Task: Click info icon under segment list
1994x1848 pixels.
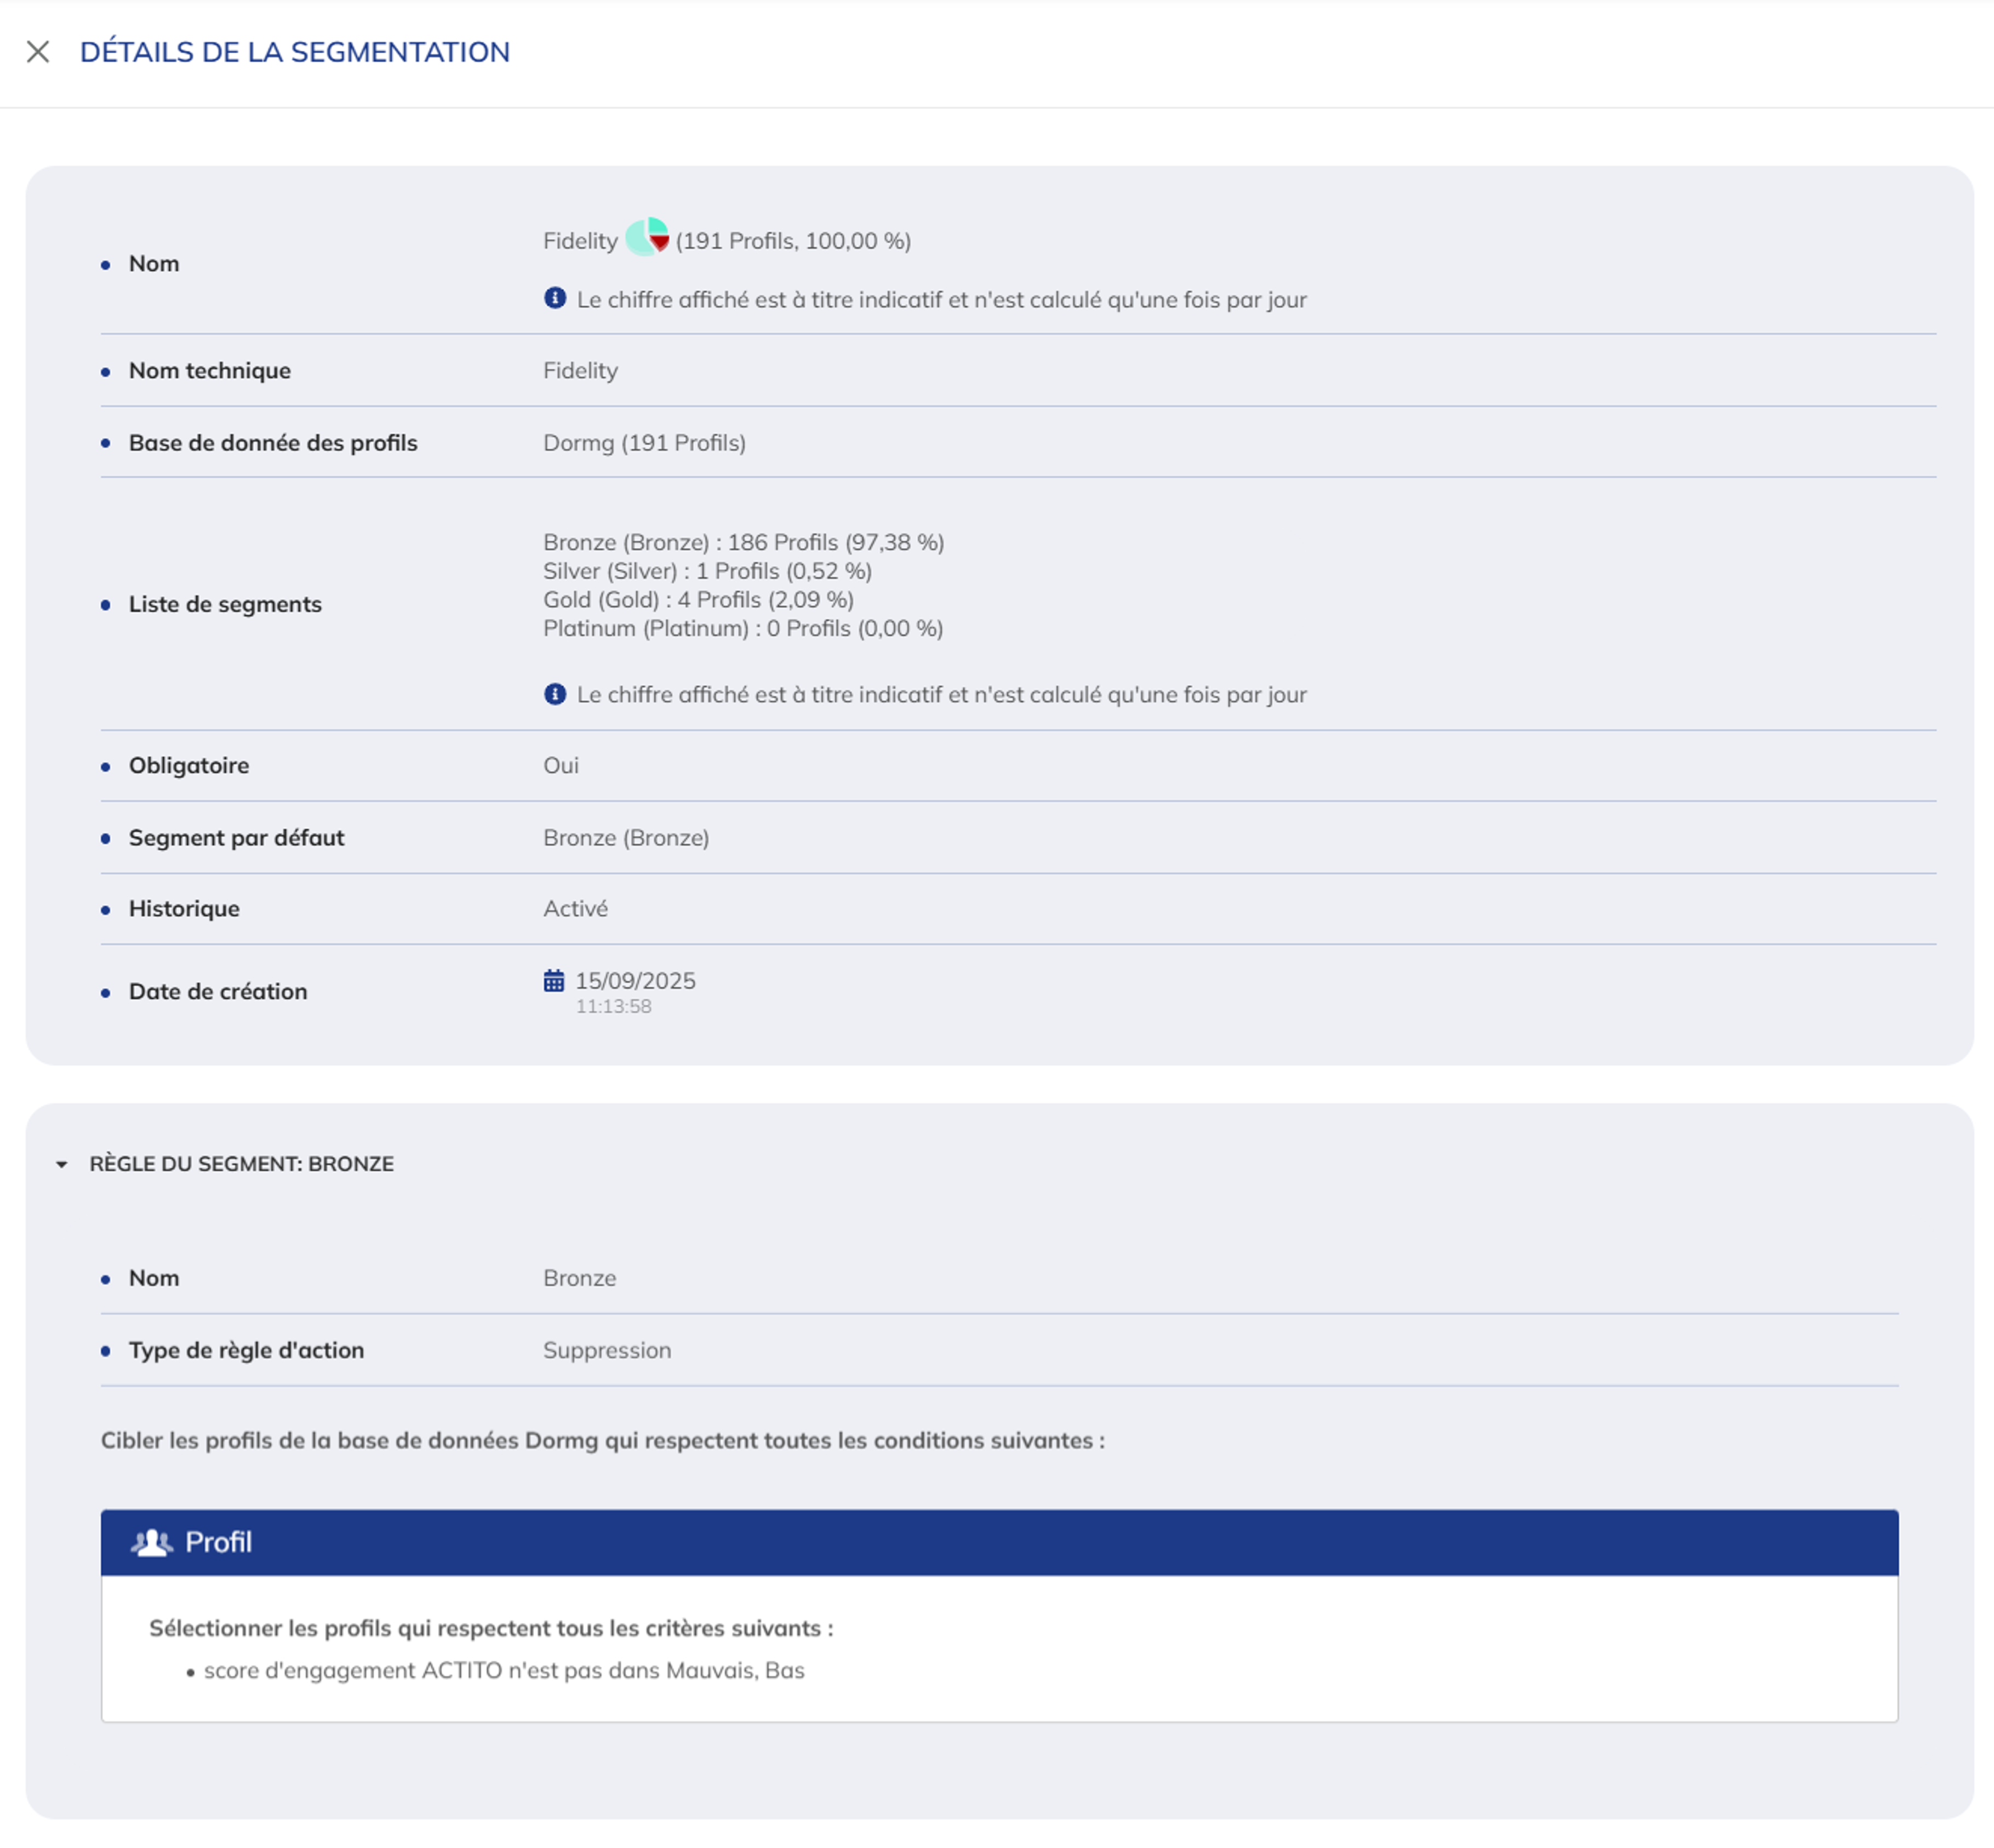Action: [x=555, y=694]
